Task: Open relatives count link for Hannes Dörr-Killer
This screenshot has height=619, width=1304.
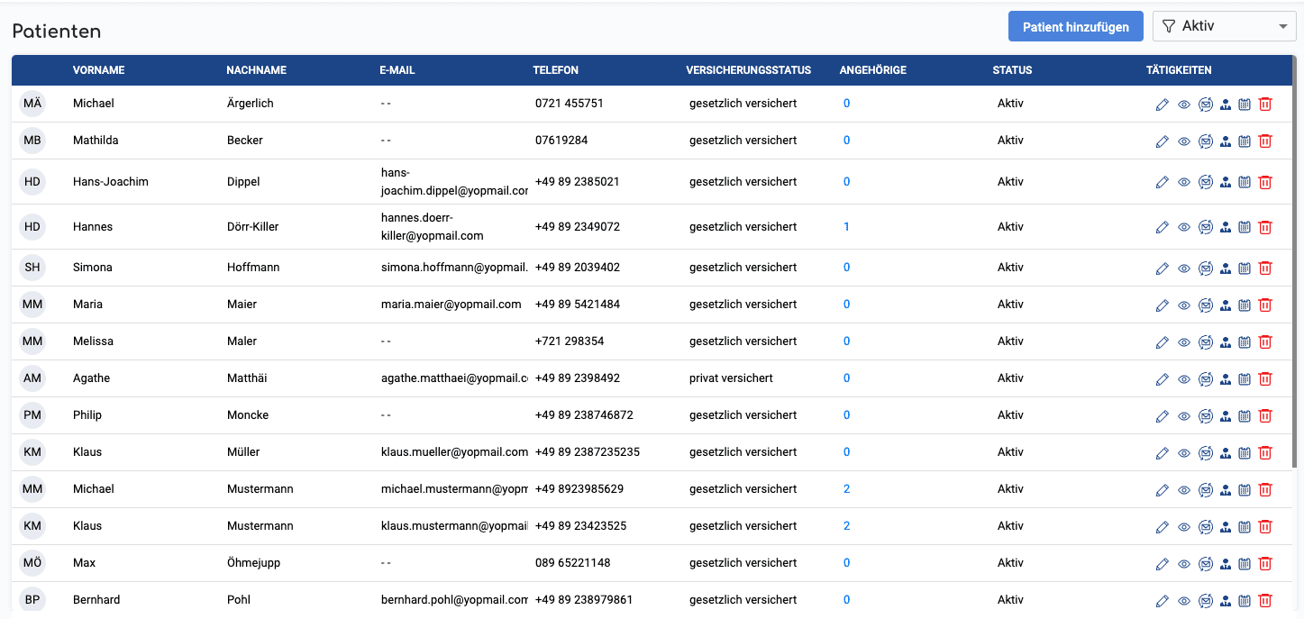Action: (846, 227)
